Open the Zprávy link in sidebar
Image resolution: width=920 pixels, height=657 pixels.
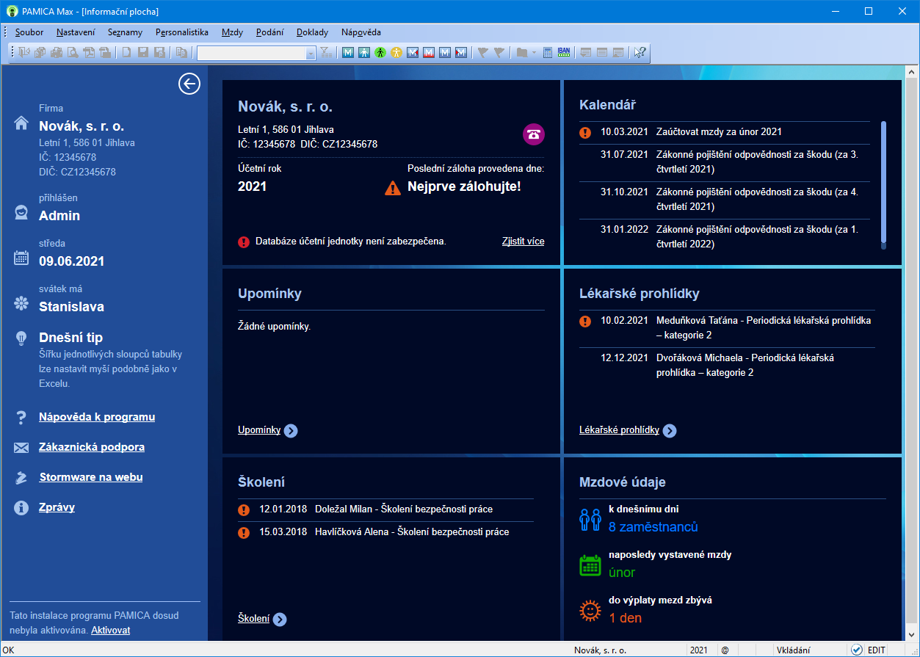coord(57,507)
